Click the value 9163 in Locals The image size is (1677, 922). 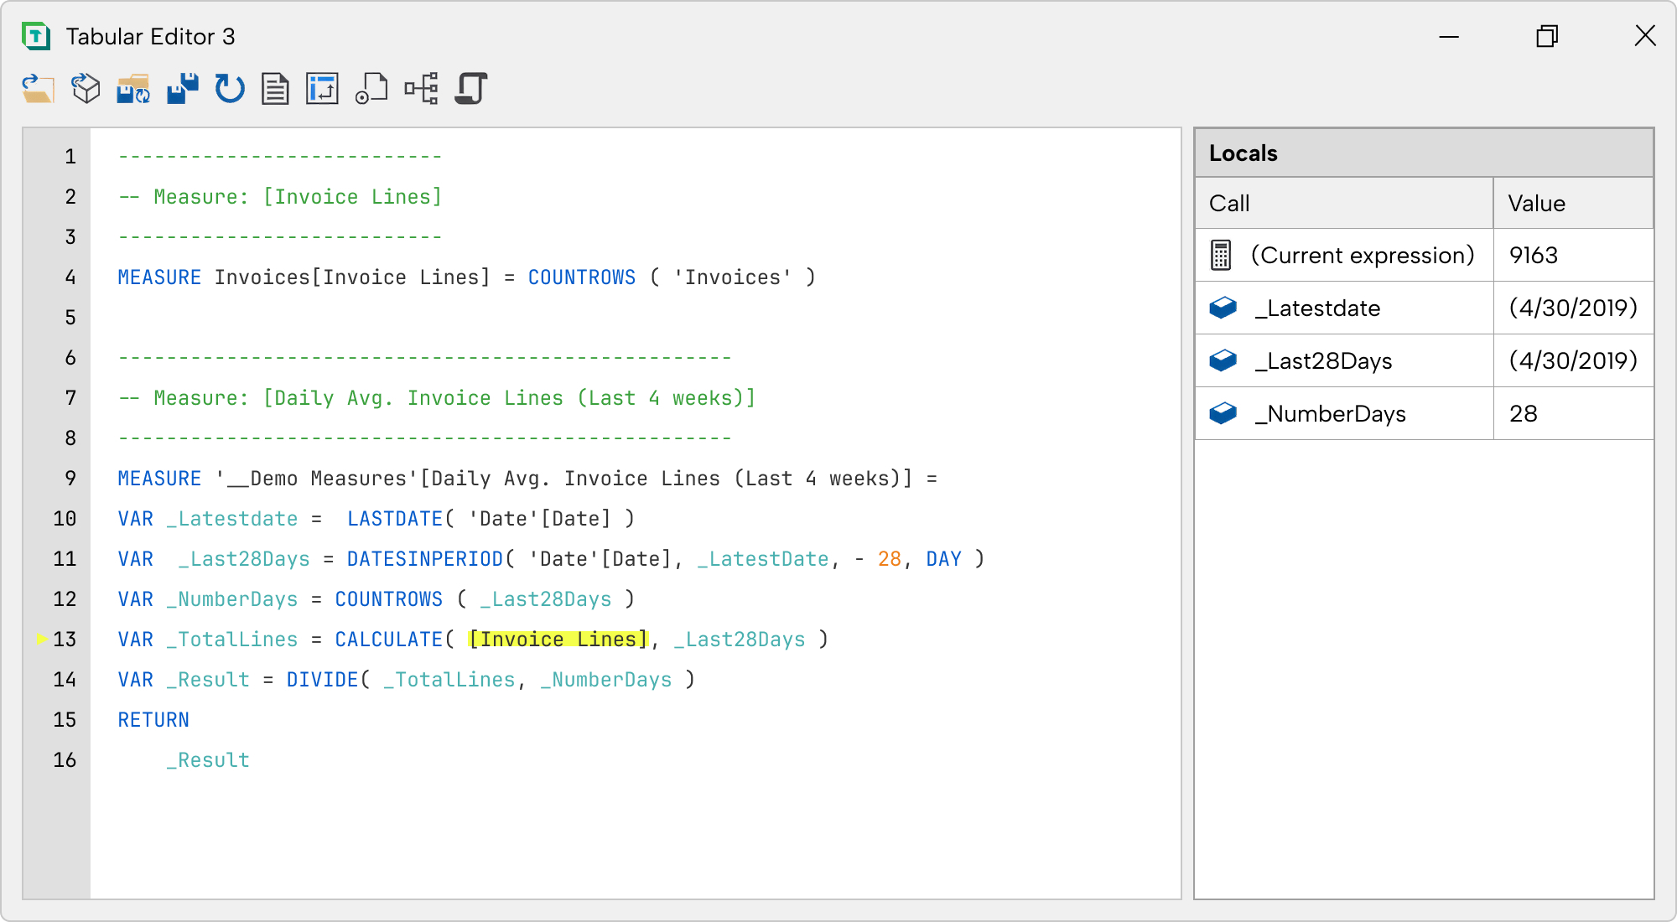tap(1534, 255)
